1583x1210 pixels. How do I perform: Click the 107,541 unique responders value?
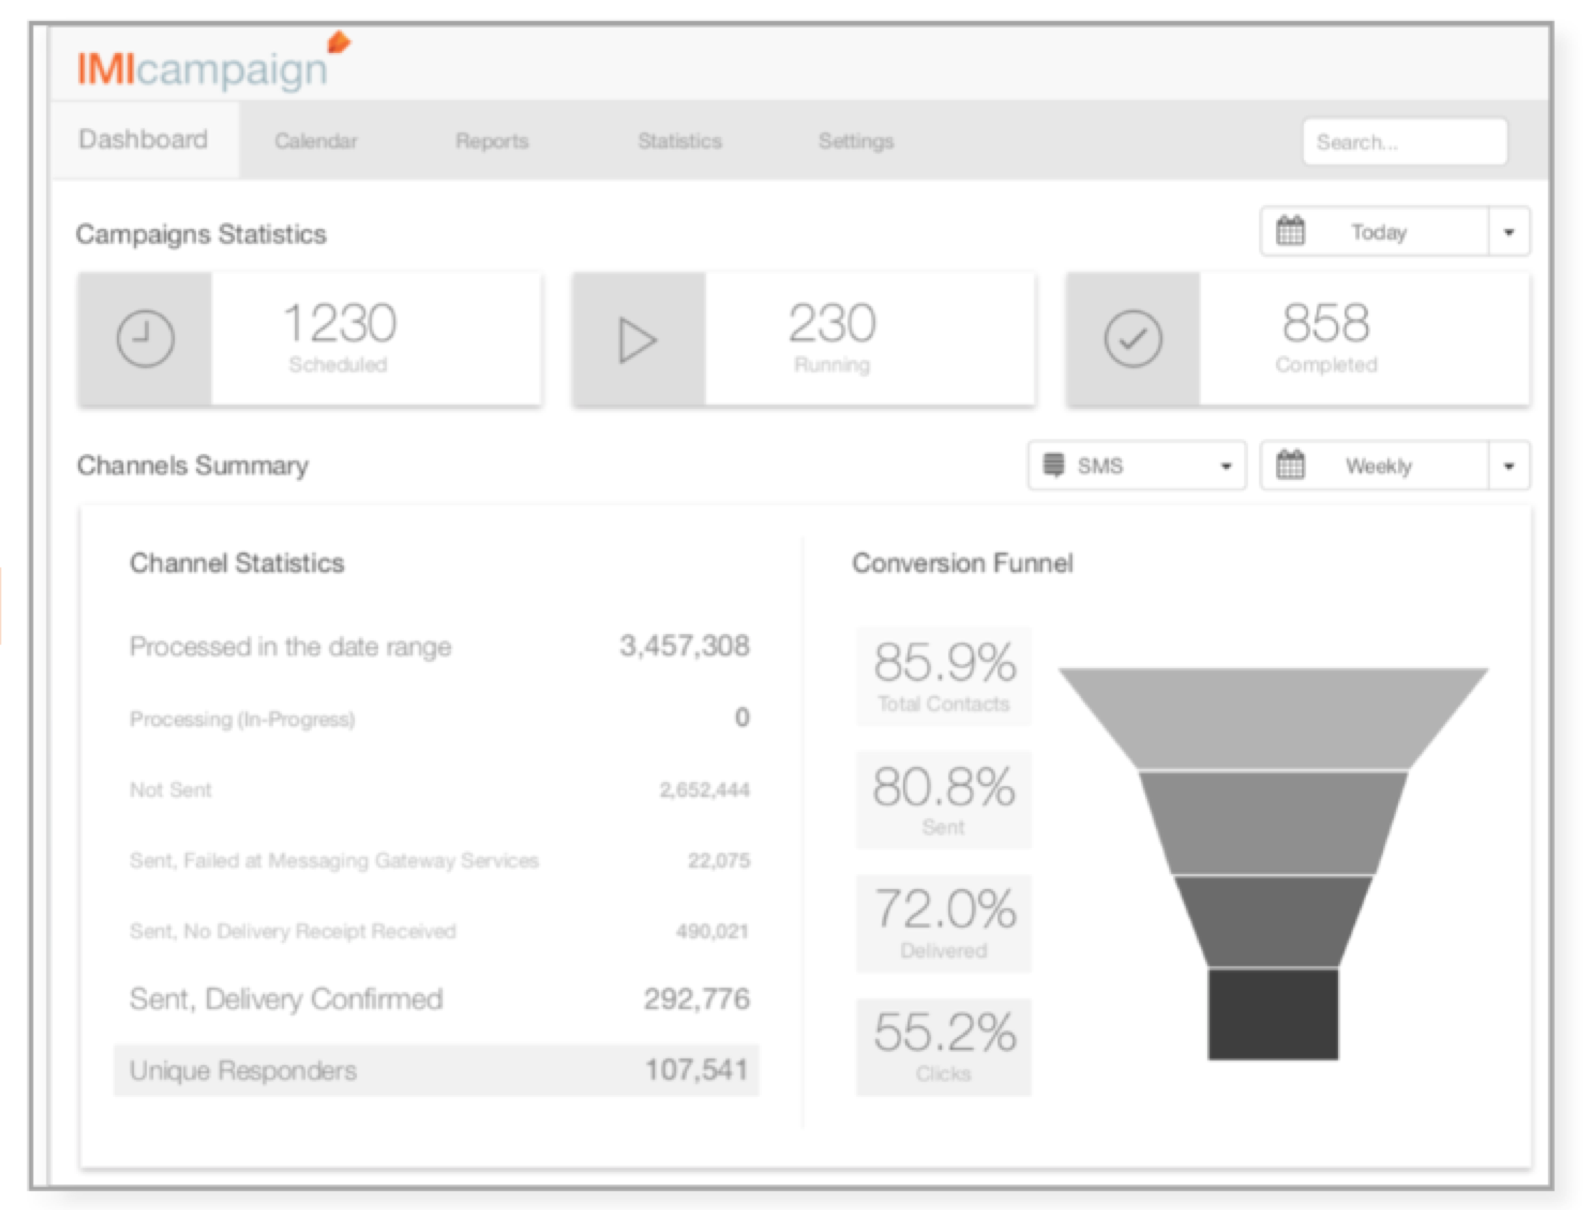tap(696, 1070)
